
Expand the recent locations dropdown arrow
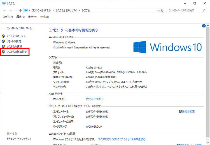pos(16,10)
